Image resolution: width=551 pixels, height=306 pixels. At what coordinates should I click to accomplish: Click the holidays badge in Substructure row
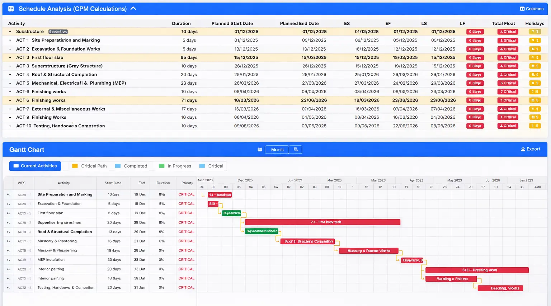[x=534, y=32]
